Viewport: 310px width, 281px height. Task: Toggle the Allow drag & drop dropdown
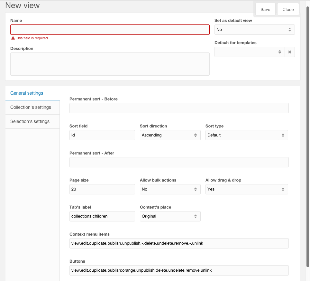pos(246,189)
